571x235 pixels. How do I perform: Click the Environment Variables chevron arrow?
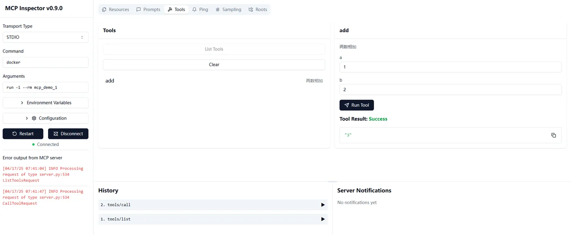tap(22, 103)
